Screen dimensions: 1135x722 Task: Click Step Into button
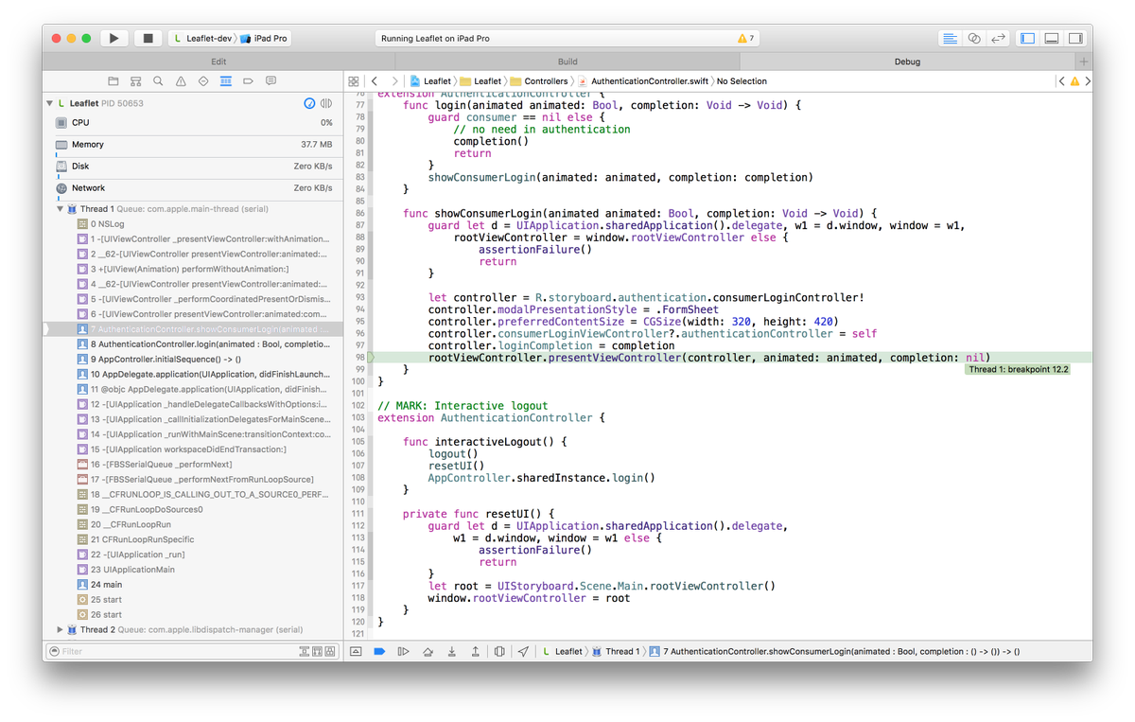(451, 651)
